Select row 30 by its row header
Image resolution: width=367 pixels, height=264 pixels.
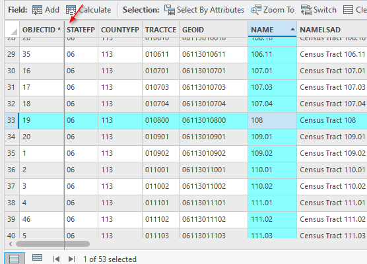click(12, 71)
